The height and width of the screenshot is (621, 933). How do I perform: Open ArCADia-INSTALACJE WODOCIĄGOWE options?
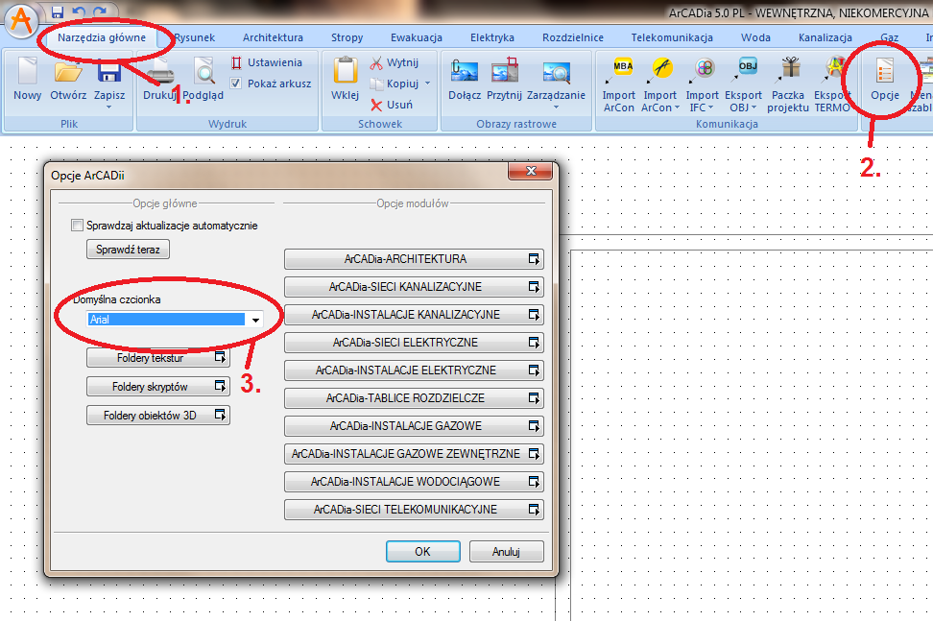click(x=414, y=482)
